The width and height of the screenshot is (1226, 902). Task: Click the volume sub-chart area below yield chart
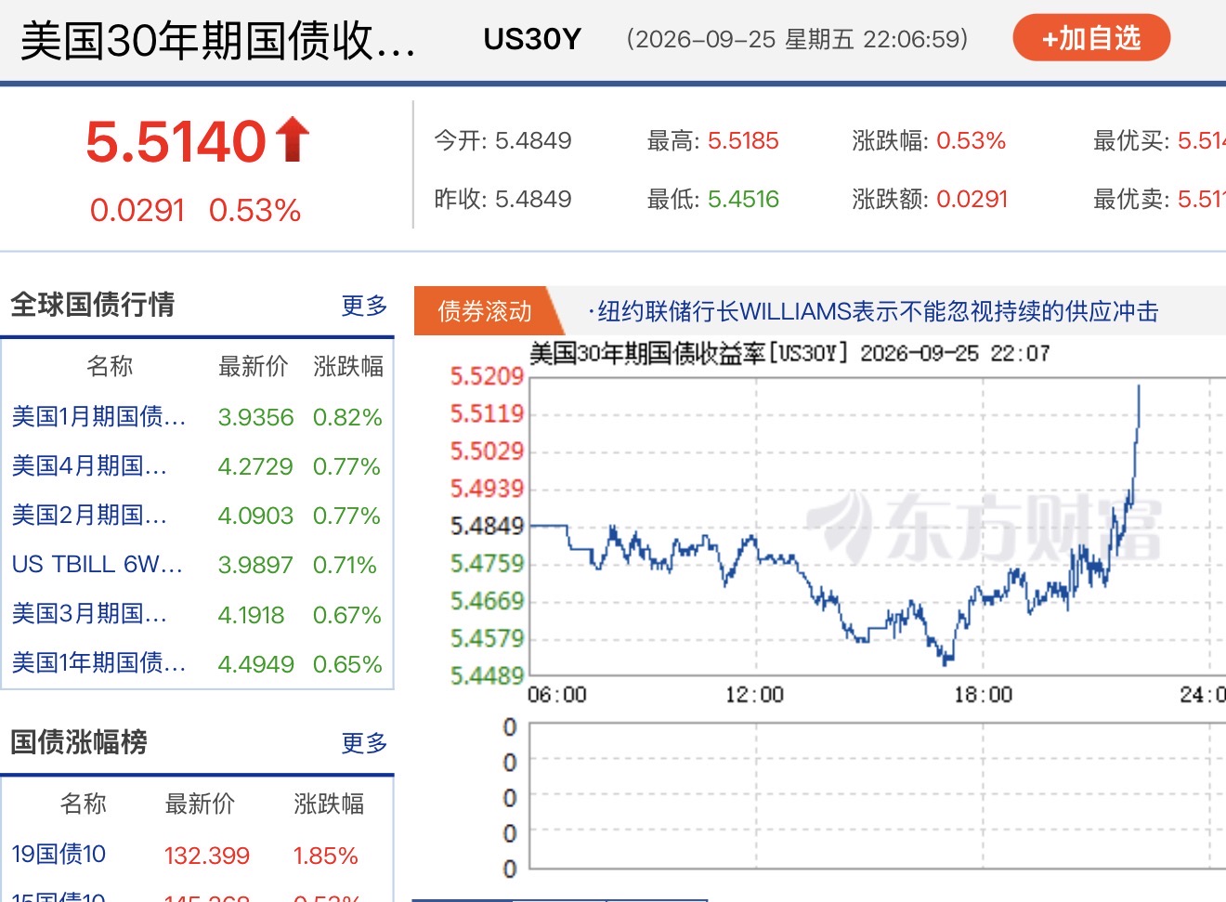[877, 797]
